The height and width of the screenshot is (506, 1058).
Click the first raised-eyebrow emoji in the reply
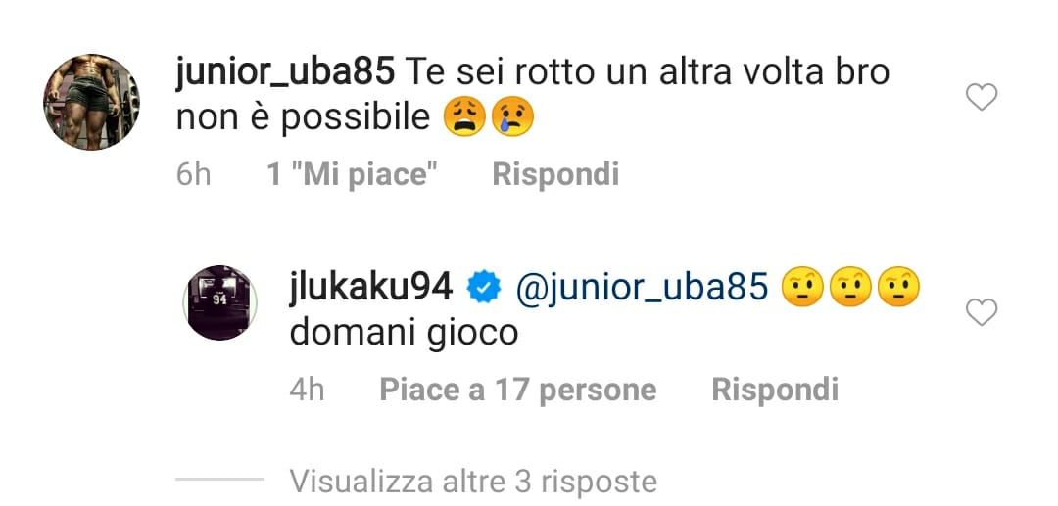coord(802,287)
